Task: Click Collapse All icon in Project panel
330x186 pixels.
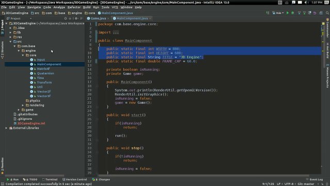Action: pos(70,19)
